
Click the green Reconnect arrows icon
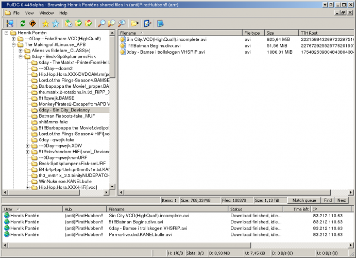[23, 24]
